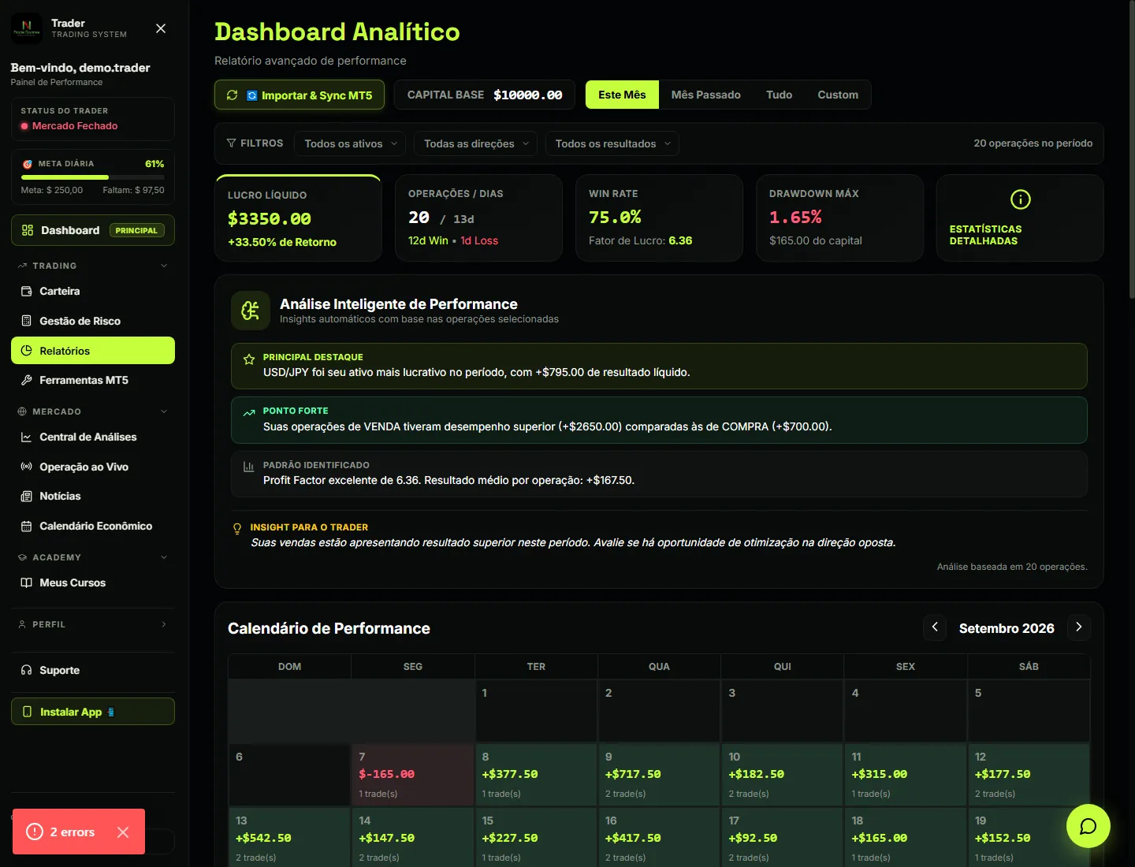Click the Análise Inteligente brain icon
Image resolution: width=1135 pixels, height=867 pixels.
coord(251,311)
